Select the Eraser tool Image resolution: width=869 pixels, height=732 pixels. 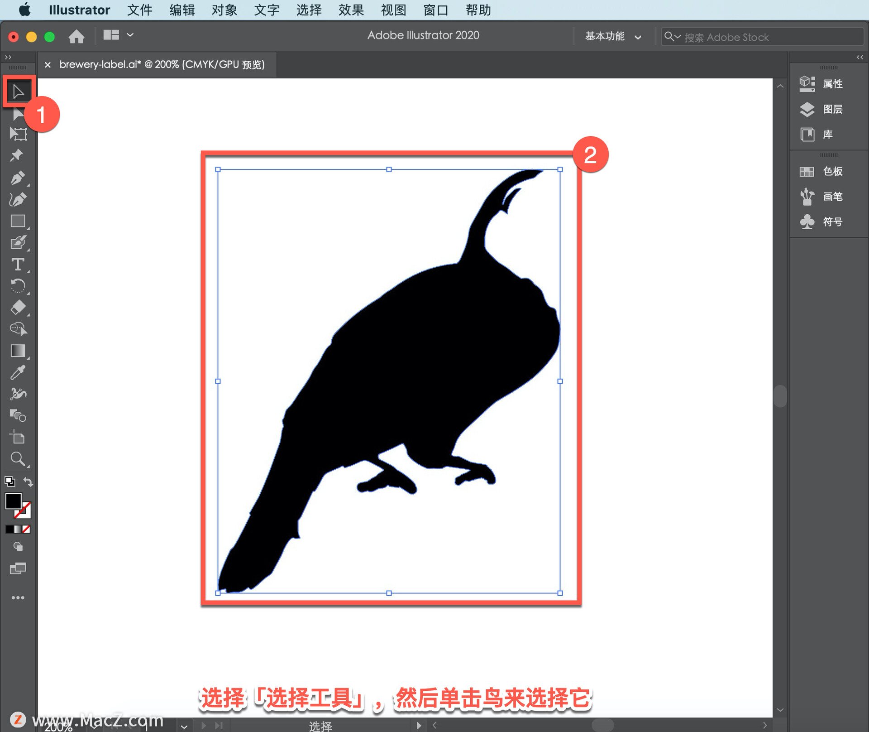[18, 308]
